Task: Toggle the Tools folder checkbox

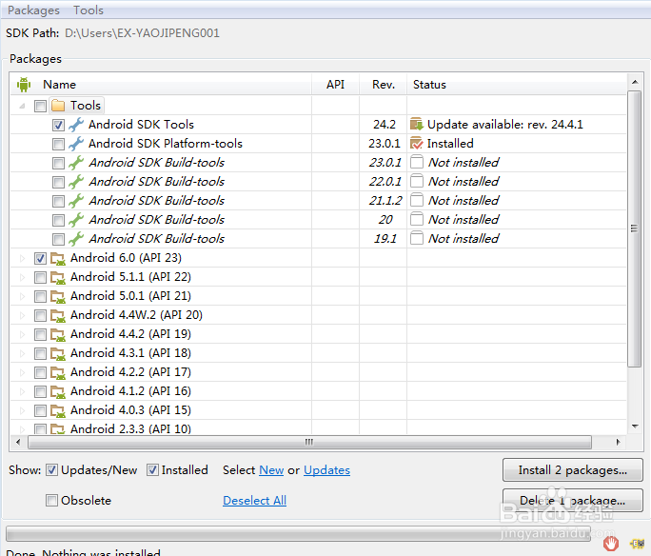Action: pos(40,106)
